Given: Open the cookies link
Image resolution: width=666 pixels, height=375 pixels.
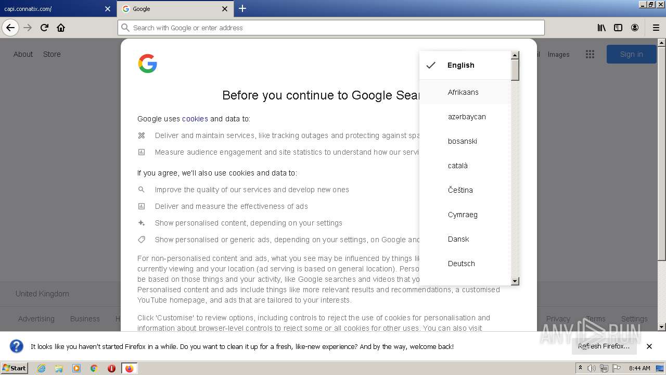Looking at the screenshot, I should (x=195, y=119).
